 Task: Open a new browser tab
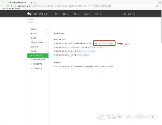click(x=35, y=3)
